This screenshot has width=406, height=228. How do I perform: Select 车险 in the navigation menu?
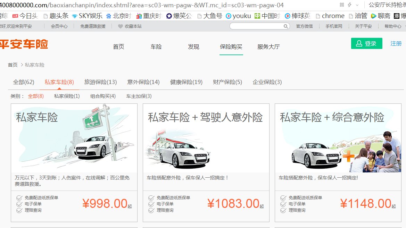[x=156, y=47]
